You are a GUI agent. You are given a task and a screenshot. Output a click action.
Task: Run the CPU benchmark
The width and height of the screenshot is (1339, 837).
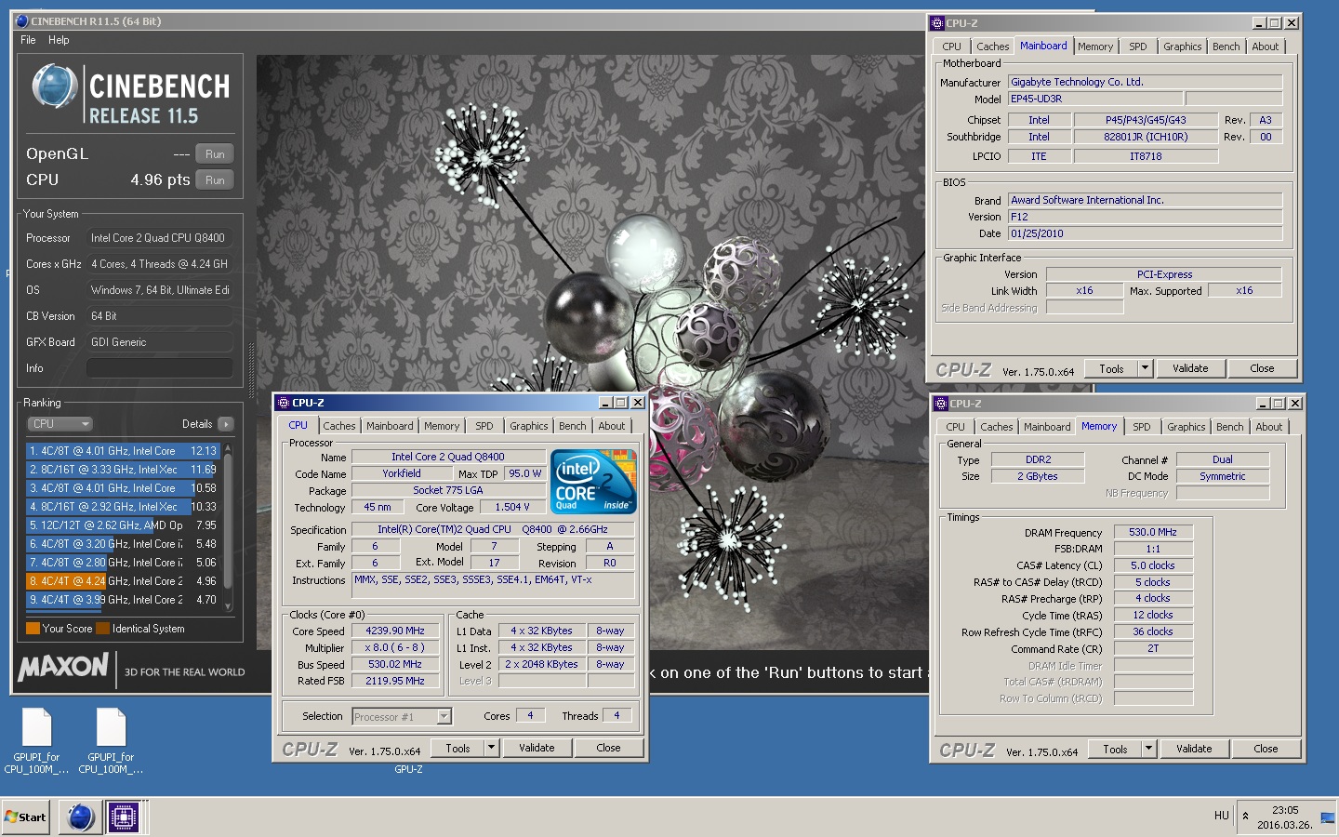pos(215,179)
